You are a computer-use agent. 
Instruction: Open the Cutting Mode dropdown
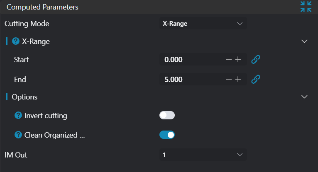tap(203, 24)
